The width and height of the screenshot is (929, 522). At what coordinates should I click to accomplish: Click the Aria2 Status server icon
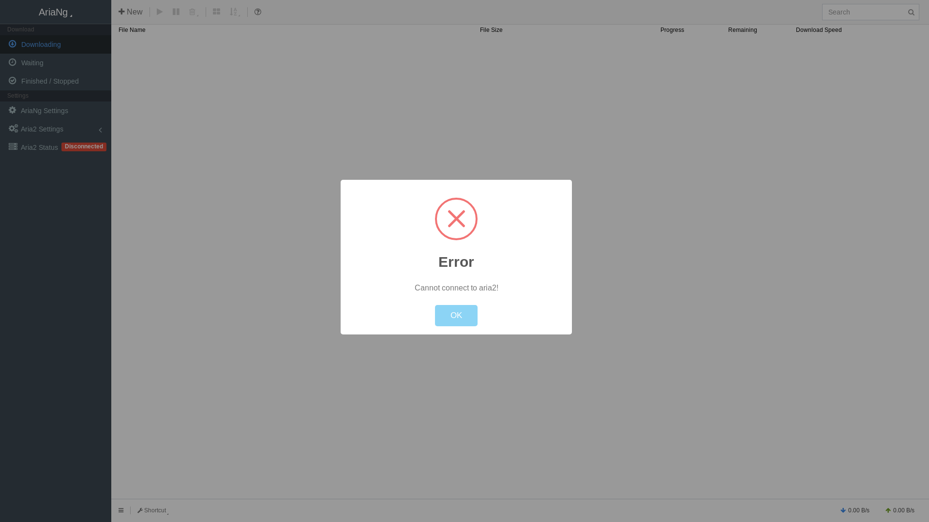[13, 146]
